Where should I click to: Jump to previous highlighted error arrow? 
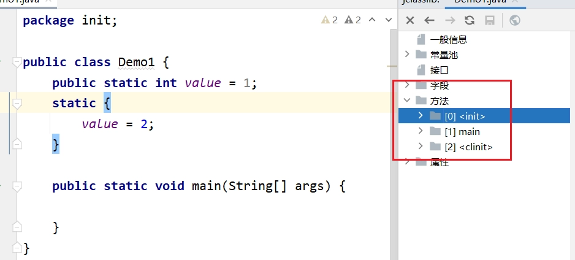tap(372, 20)
